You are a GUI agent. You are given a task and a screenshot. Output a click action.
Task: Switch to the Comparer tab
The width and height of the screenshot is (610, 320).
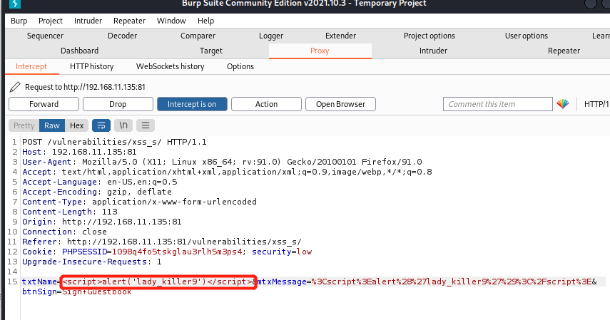point(198,36)
